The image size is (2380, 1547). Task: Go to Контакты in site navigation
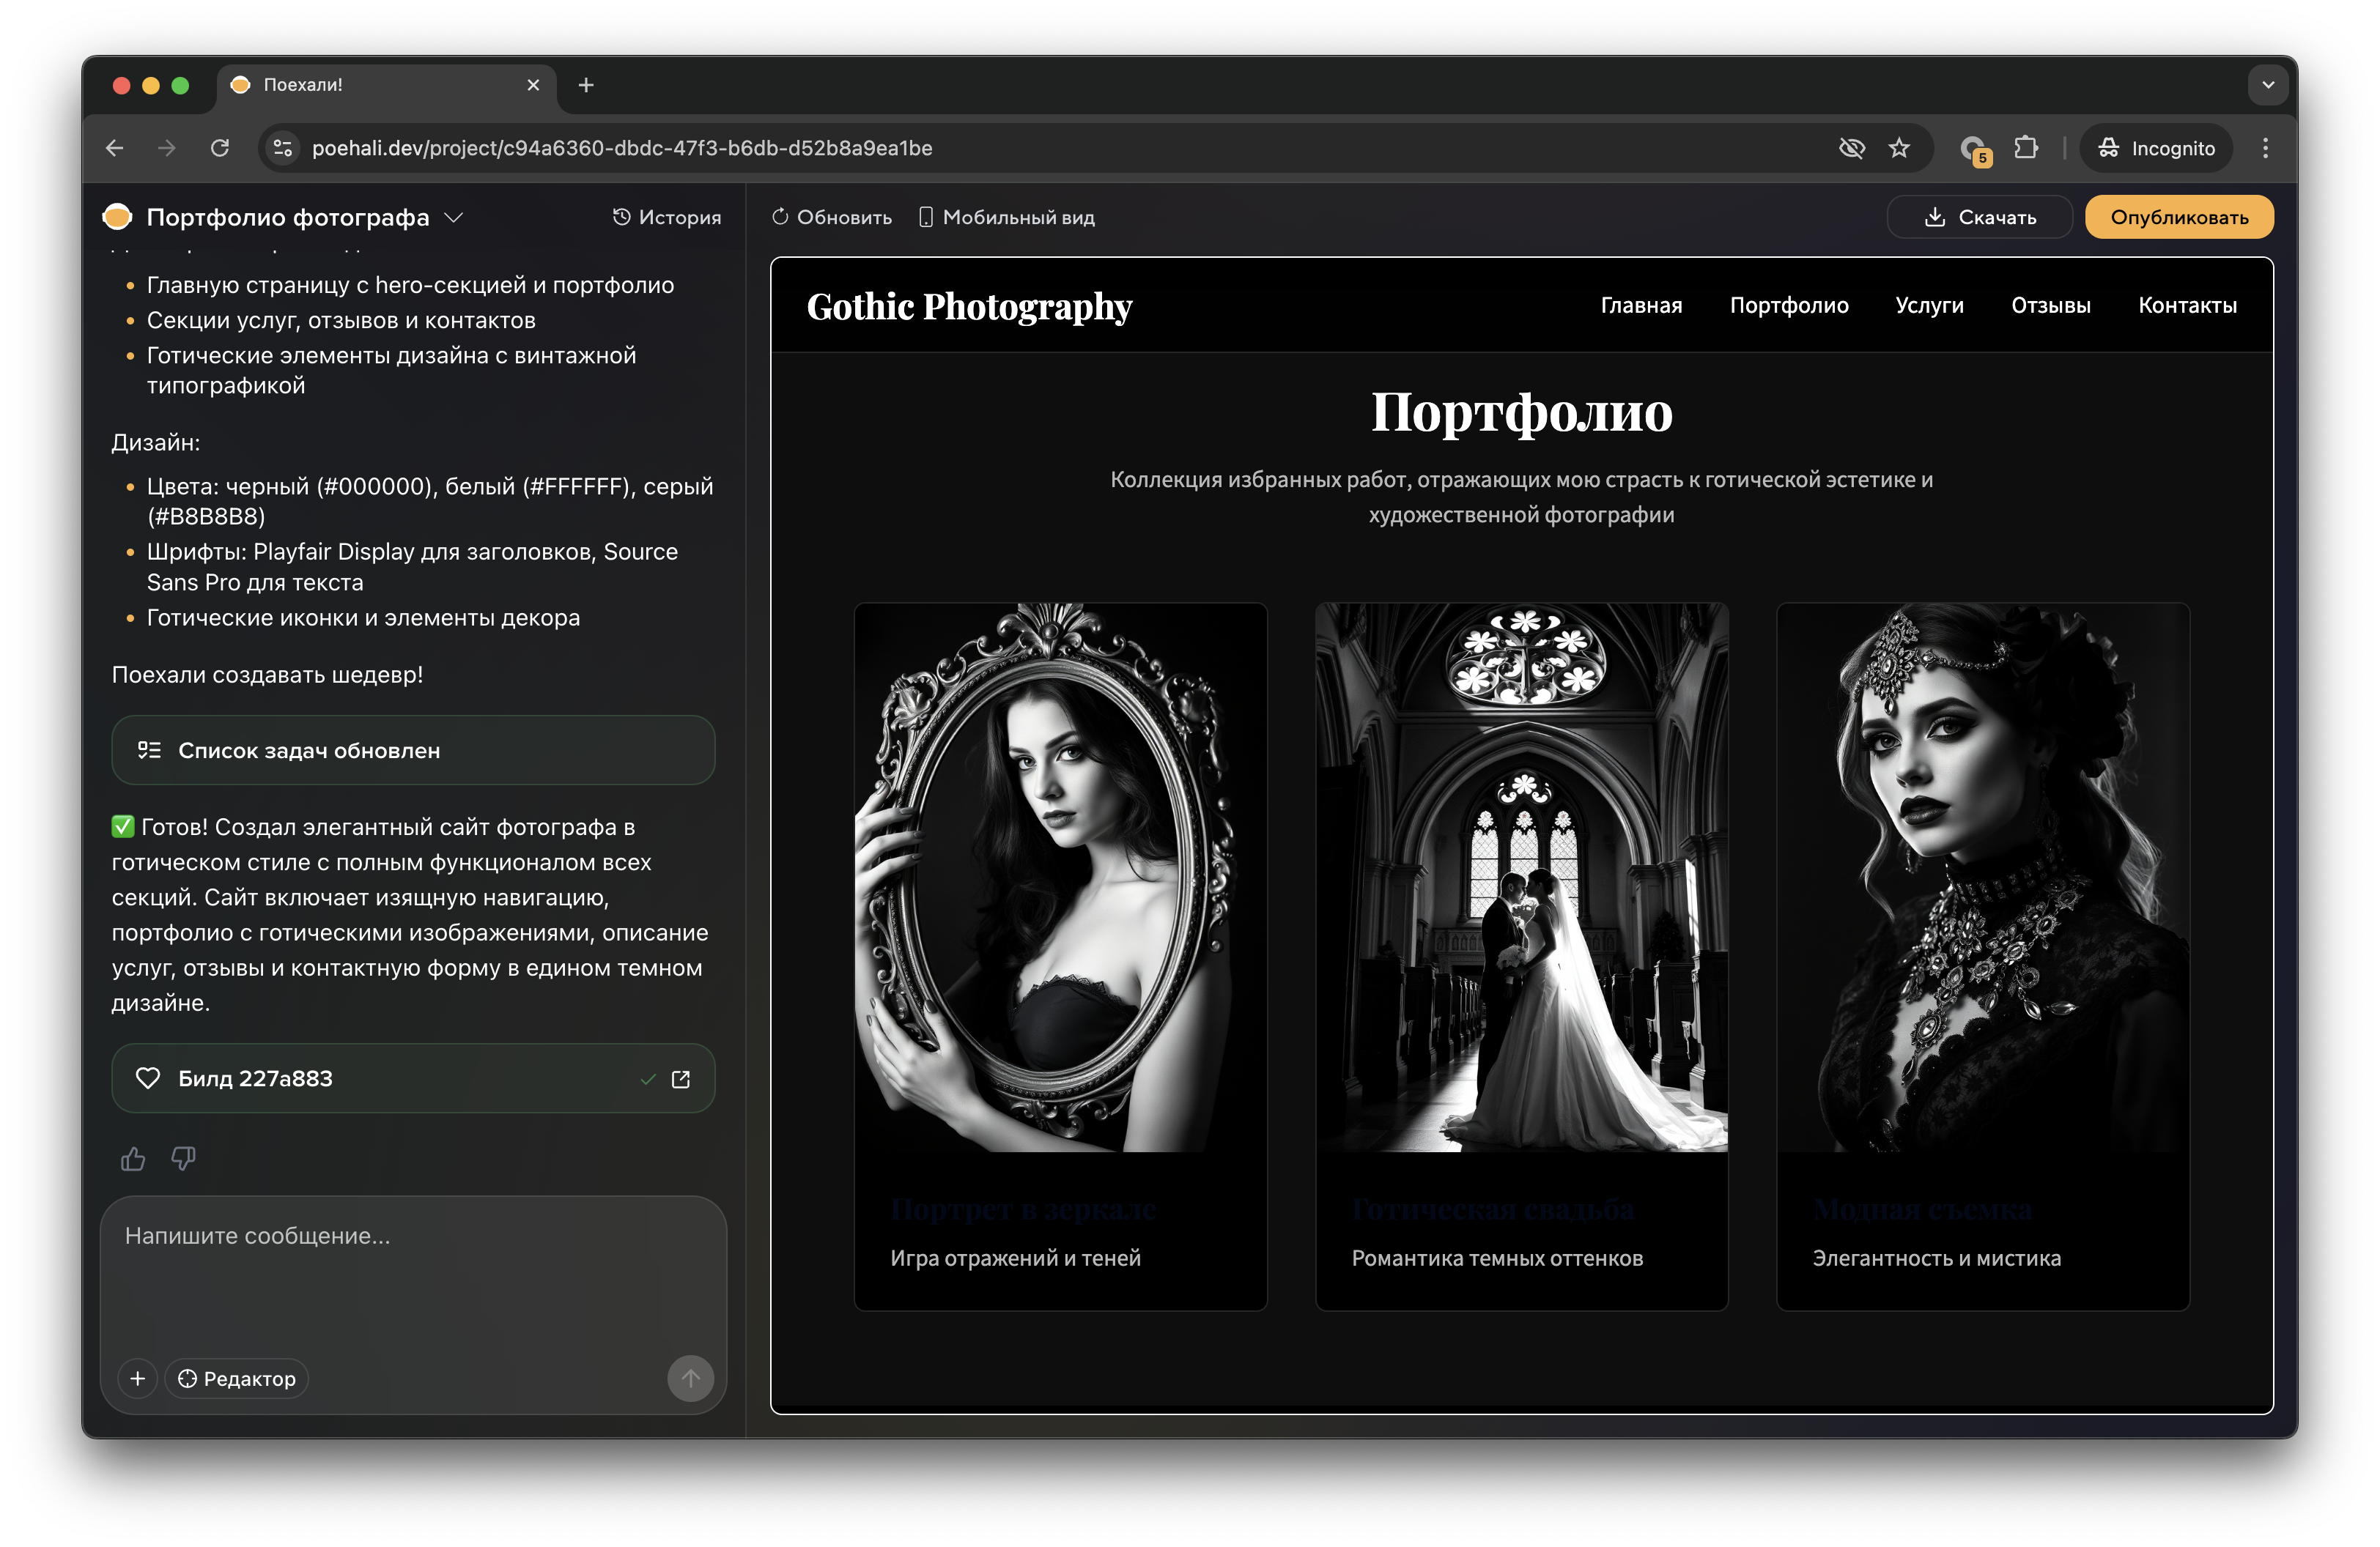coord(2187,305)
